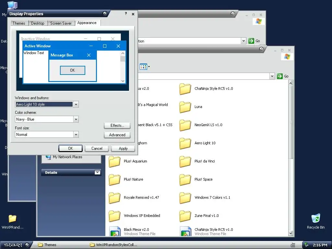This screenshot has width=332, height=249.
Task: Click the Start button
Action: (x=16, y=245)
